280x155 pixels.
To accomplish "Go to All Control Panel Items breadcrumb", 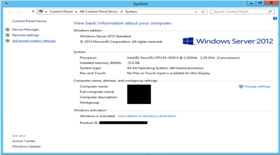I will point(99,12).
